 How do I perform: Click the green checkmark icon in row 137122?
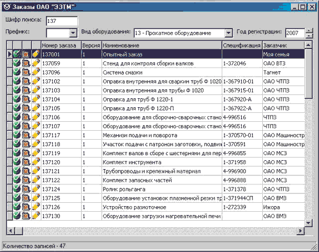[x=17, y=180]
